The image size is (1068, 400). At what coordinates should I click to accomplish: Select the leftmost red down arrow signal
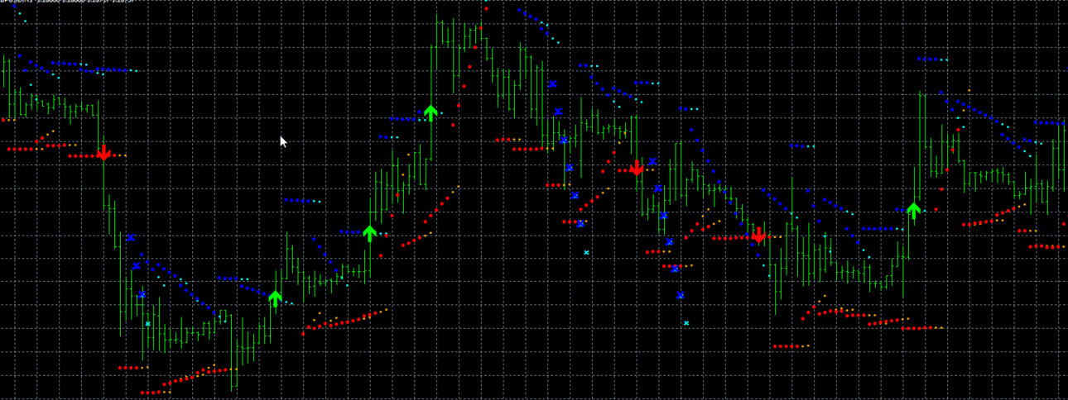pos(103,153)
